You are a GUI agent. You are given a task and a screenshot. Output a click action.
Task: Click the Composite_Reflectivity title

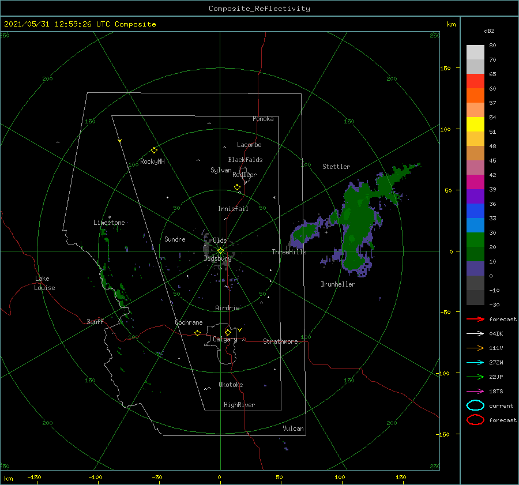pos(259,9)
